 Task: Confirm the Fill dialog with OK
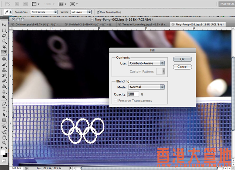click(183, 59)
